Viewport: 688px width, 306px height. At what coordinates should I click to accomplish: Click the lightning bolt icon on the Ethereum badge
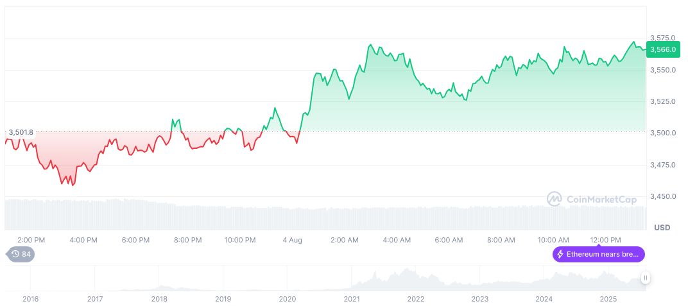tap(560, 255)
